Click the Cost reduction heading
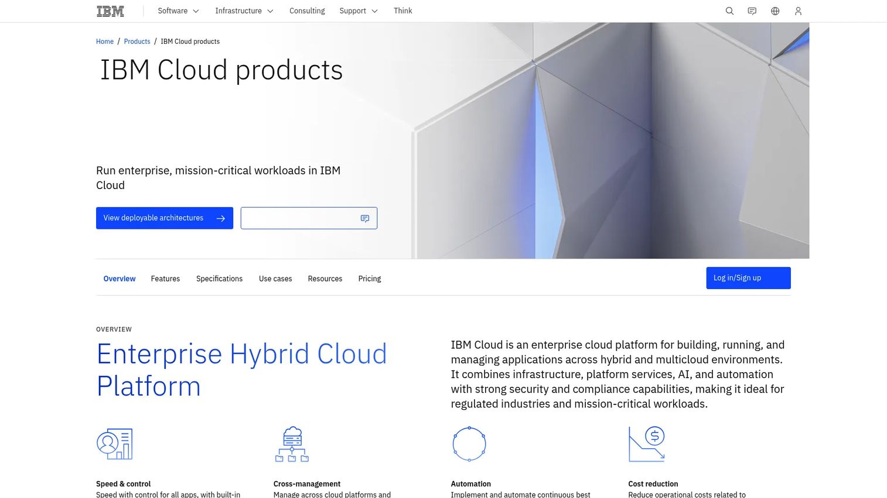 (653, 484)
